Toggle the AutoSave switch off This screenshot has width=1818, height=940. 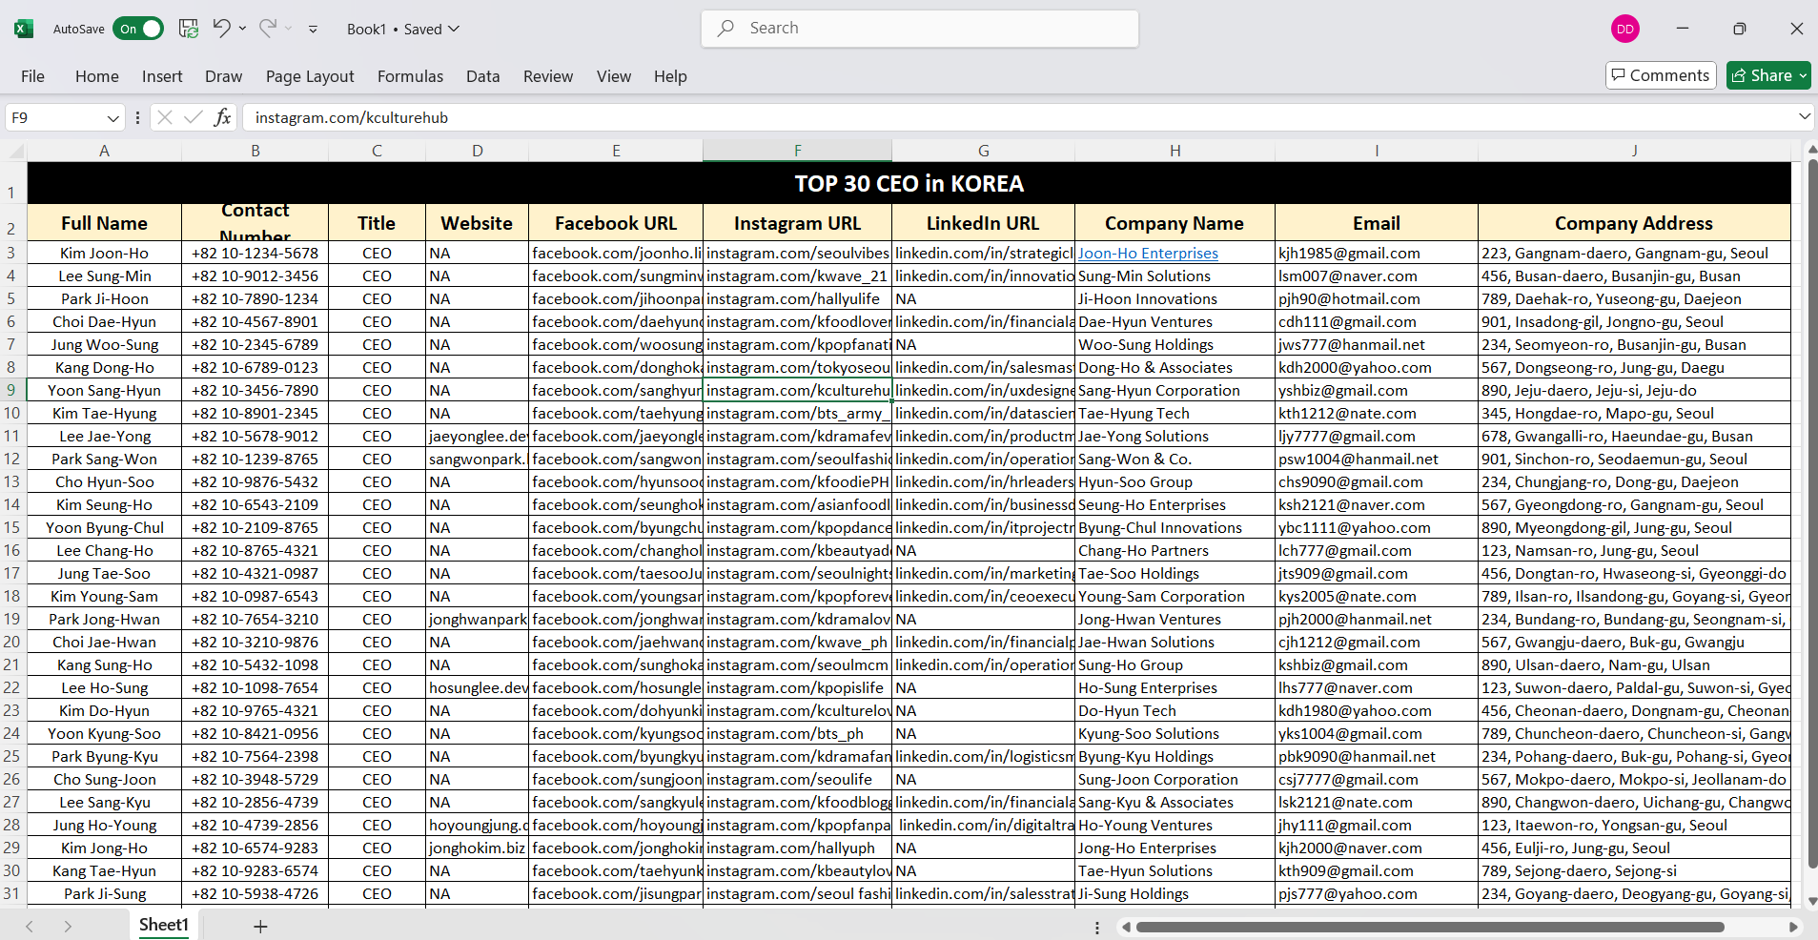coord(138,29)
